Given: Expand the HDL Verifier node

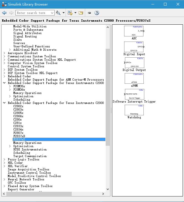Looking at the screenshot, I should tap(4, 166).
